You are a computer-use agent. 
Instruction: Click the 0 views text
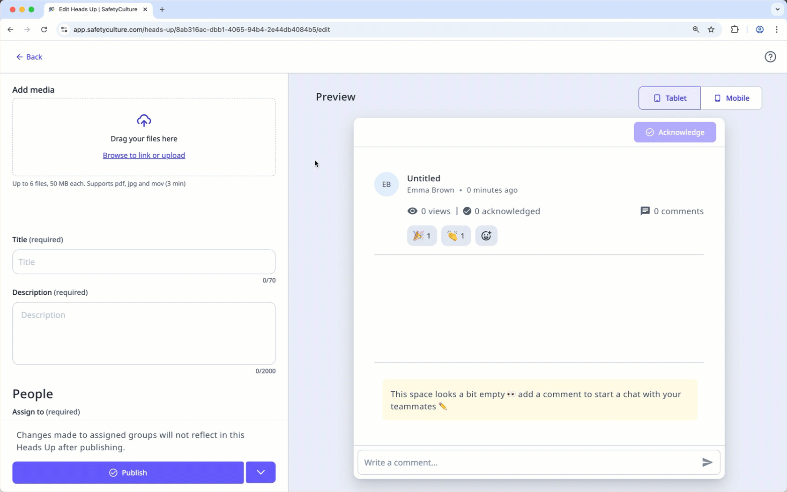coord(436,211)
